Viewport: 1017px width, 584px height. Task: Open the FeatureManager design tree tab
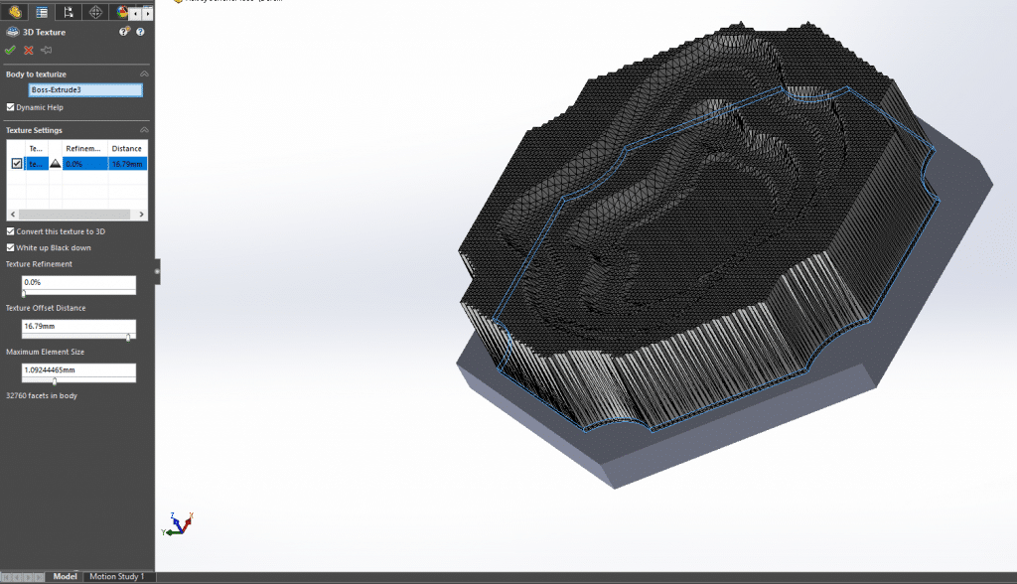click(x=15, y=12)
